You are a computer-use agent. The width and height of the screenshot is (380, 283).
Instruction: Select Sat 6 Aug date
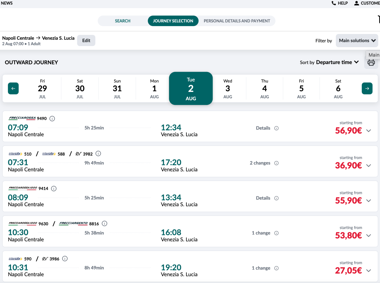coord(338,89)
